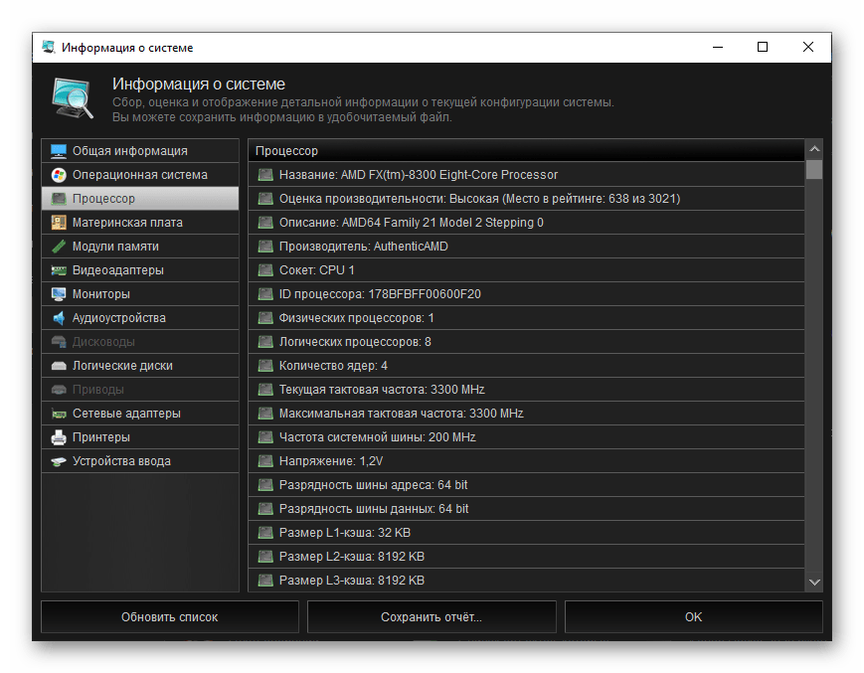
Task: Click the app icon in the title bar
Action: point(49,47)
